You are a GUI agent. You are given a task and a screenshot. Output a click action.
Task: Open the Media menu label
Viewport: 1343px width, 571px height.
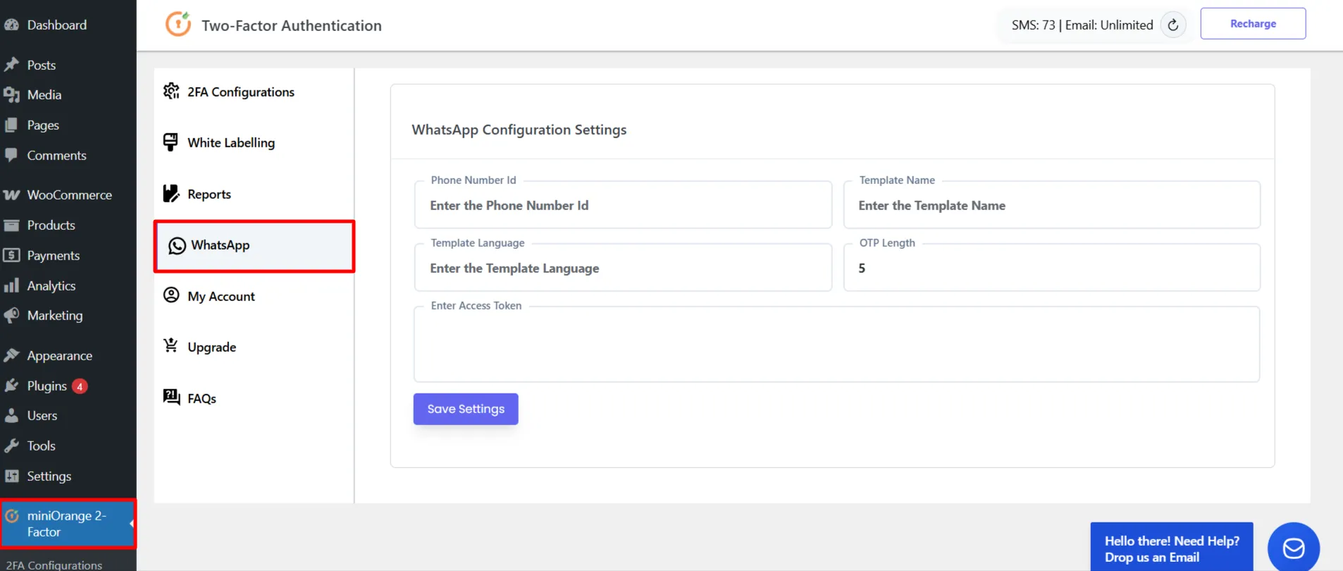click(x=44, y=94)
